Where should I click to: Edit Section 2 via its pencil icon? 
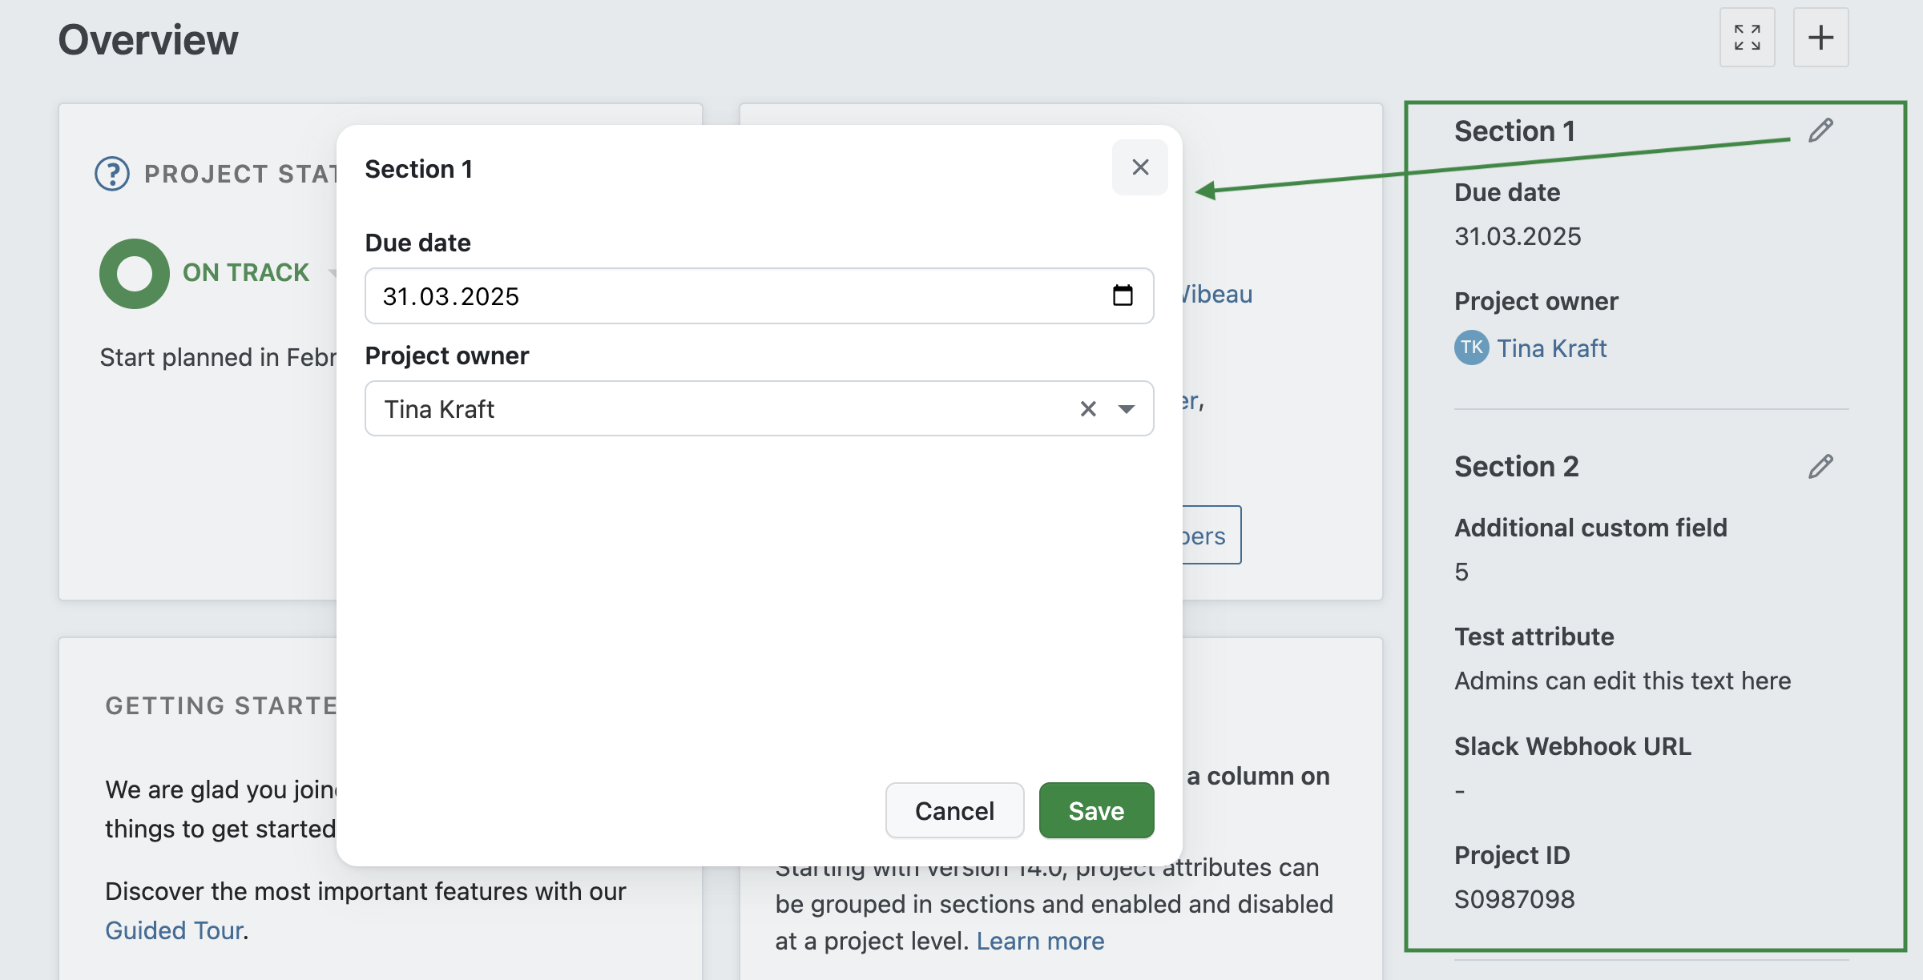pyautogui.click(x=1820, y=465)
